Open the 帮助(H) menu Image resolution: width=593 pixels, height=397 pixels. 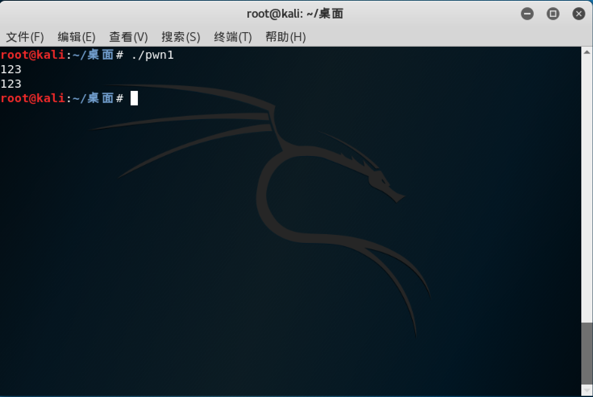285,37
